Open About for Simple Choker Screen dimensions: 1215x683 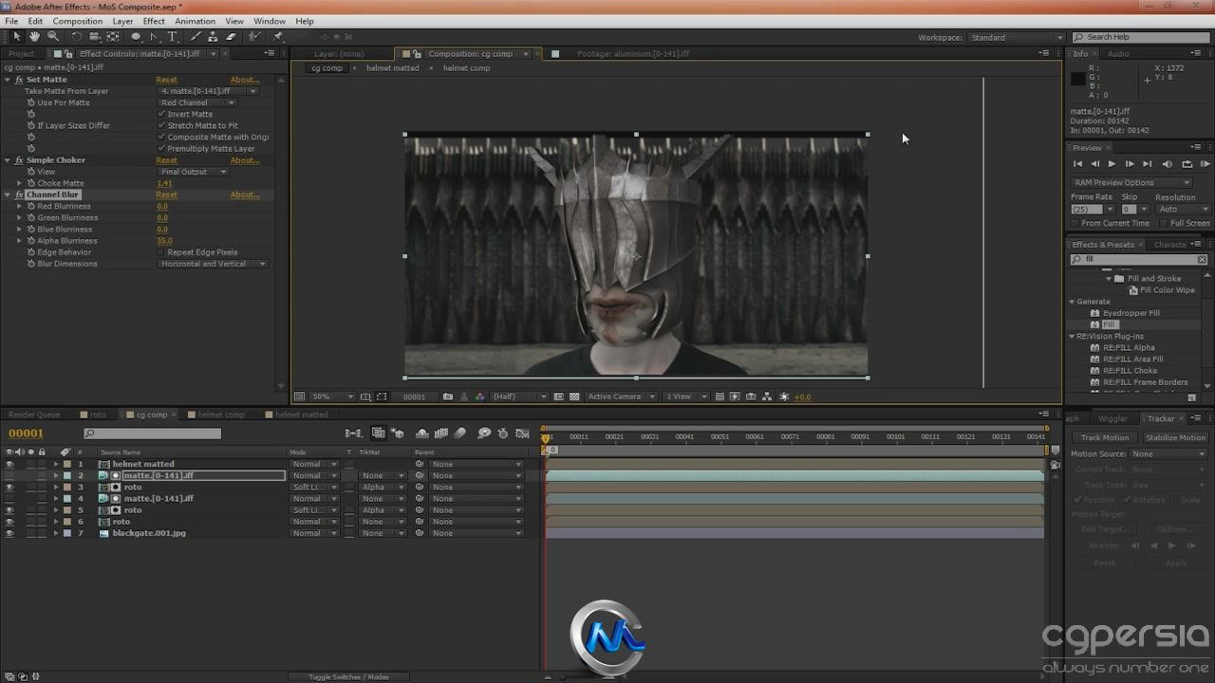tap(245, 160)
